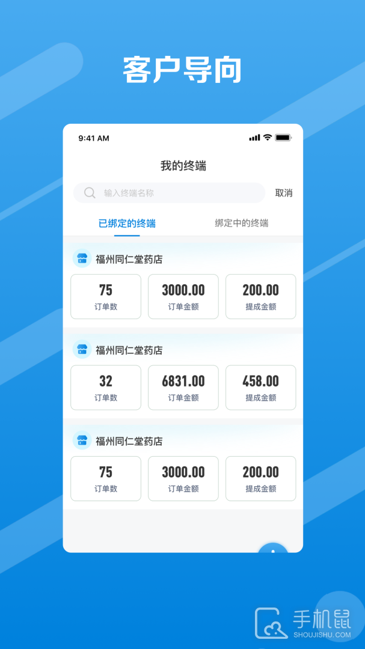
Task: Click the battery status icon
Action: pos(283,138)
